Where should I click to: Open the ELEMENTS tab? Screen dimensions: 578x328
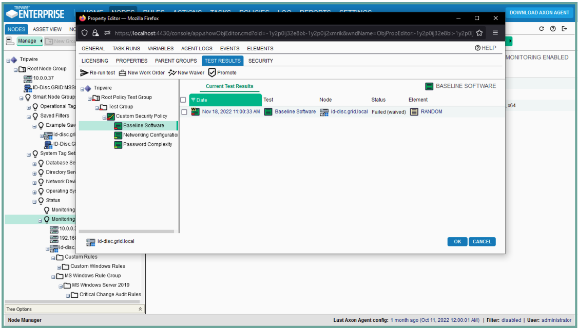click(260, 49)
